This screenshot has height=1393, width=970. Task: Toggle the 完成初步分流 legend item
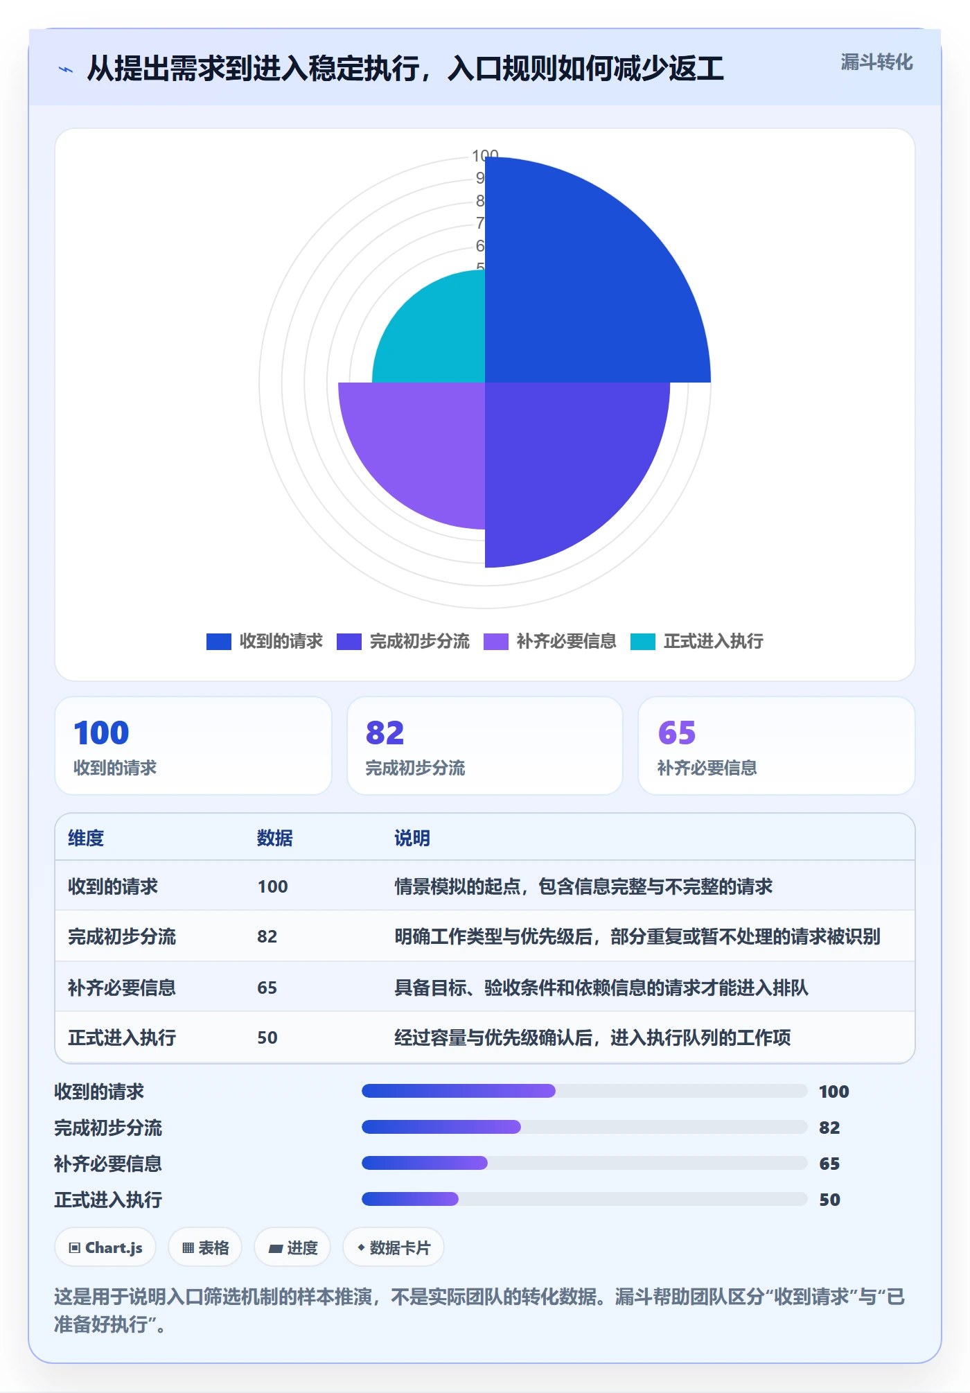pyautogui.click(x=403, y=642)
